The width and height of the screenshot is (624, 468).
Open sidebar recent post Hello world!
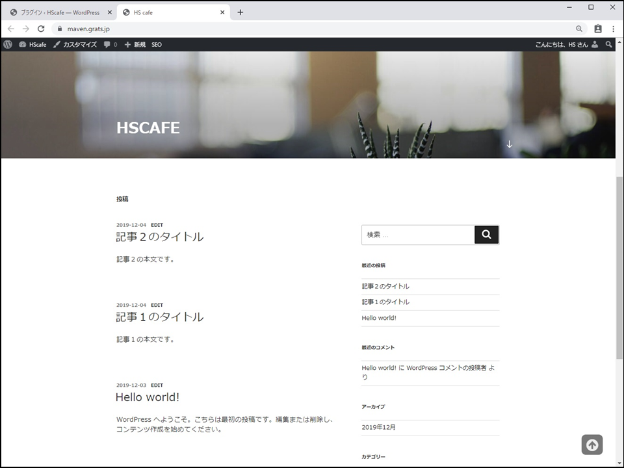click(x=379, y=318)
